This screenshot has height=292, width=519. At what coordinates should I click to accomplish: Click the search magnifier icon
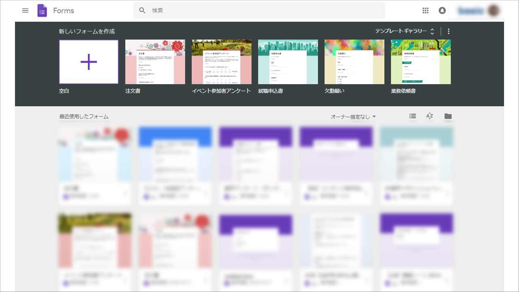coord(142,11)
